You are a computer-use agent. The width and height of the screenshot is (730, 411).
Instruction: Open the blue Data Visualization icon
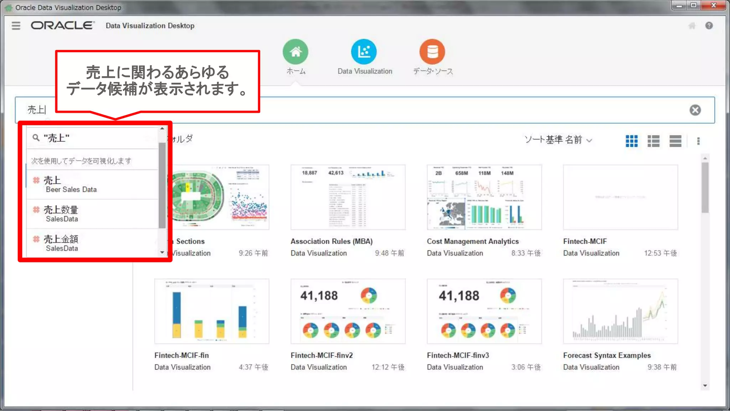(x=364, y=52)
